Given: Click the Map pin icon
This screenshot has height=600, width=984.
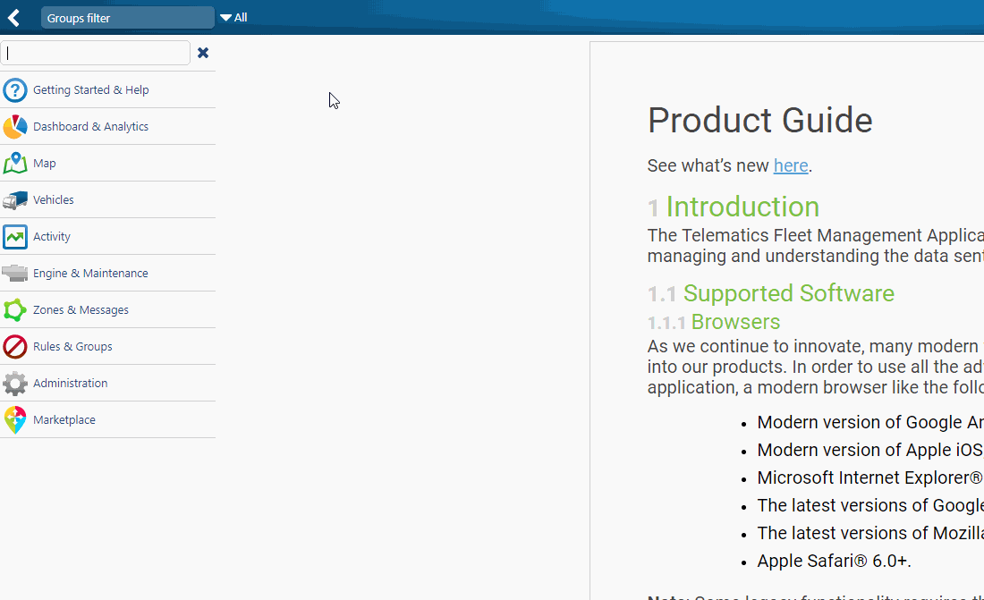Looking at the screenshot, I should (15, 164).
